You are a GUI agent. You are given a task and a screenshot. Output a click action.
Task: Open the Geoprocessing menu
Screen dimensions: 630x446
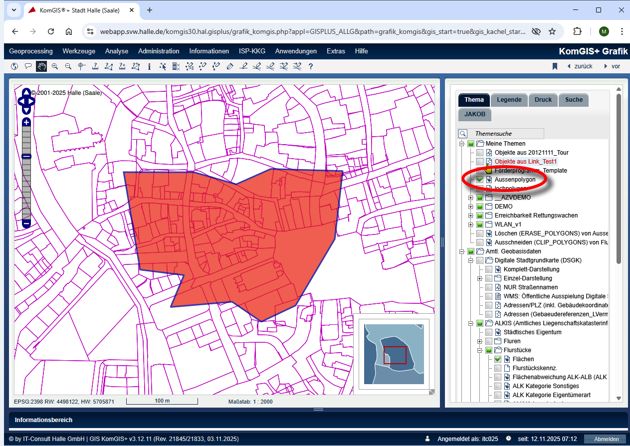tap(30, 51)
